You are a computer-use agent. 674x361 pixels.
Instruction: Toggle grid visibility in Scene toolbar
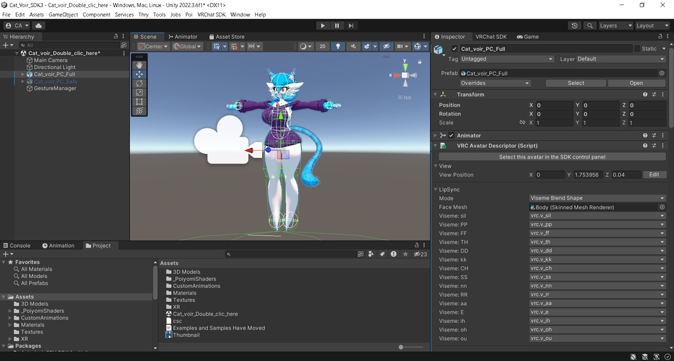tap(217, 47)
